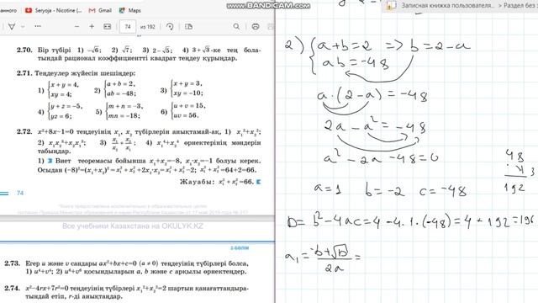The image size is (538, 303).
Task: Click the answer line 'Жауабы' in textbook
Action: coord(220,182)
